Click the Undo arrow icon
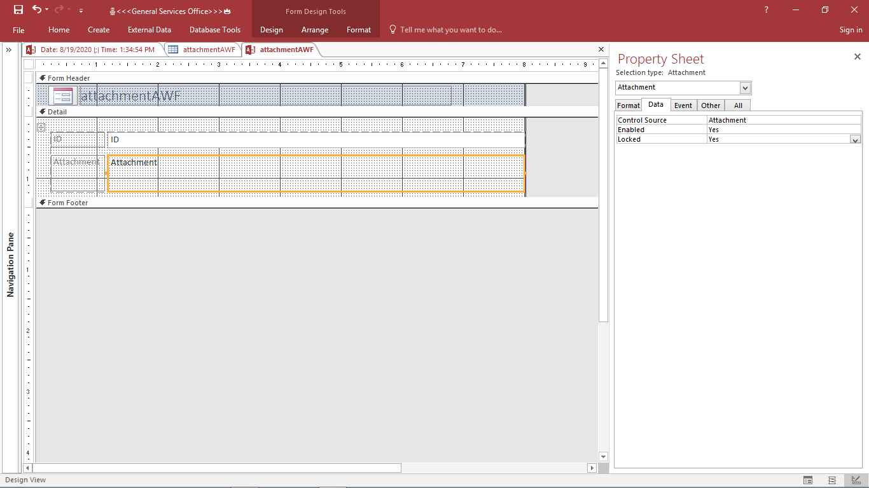The image size is (869, 488). tap(37, 10)
